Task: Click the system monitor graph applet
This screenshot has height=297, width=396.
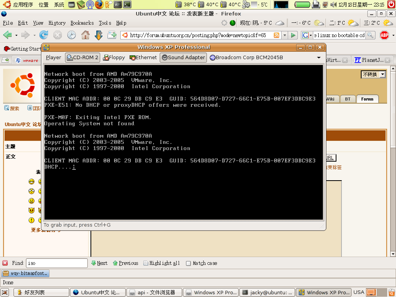Action: point(281,5)
